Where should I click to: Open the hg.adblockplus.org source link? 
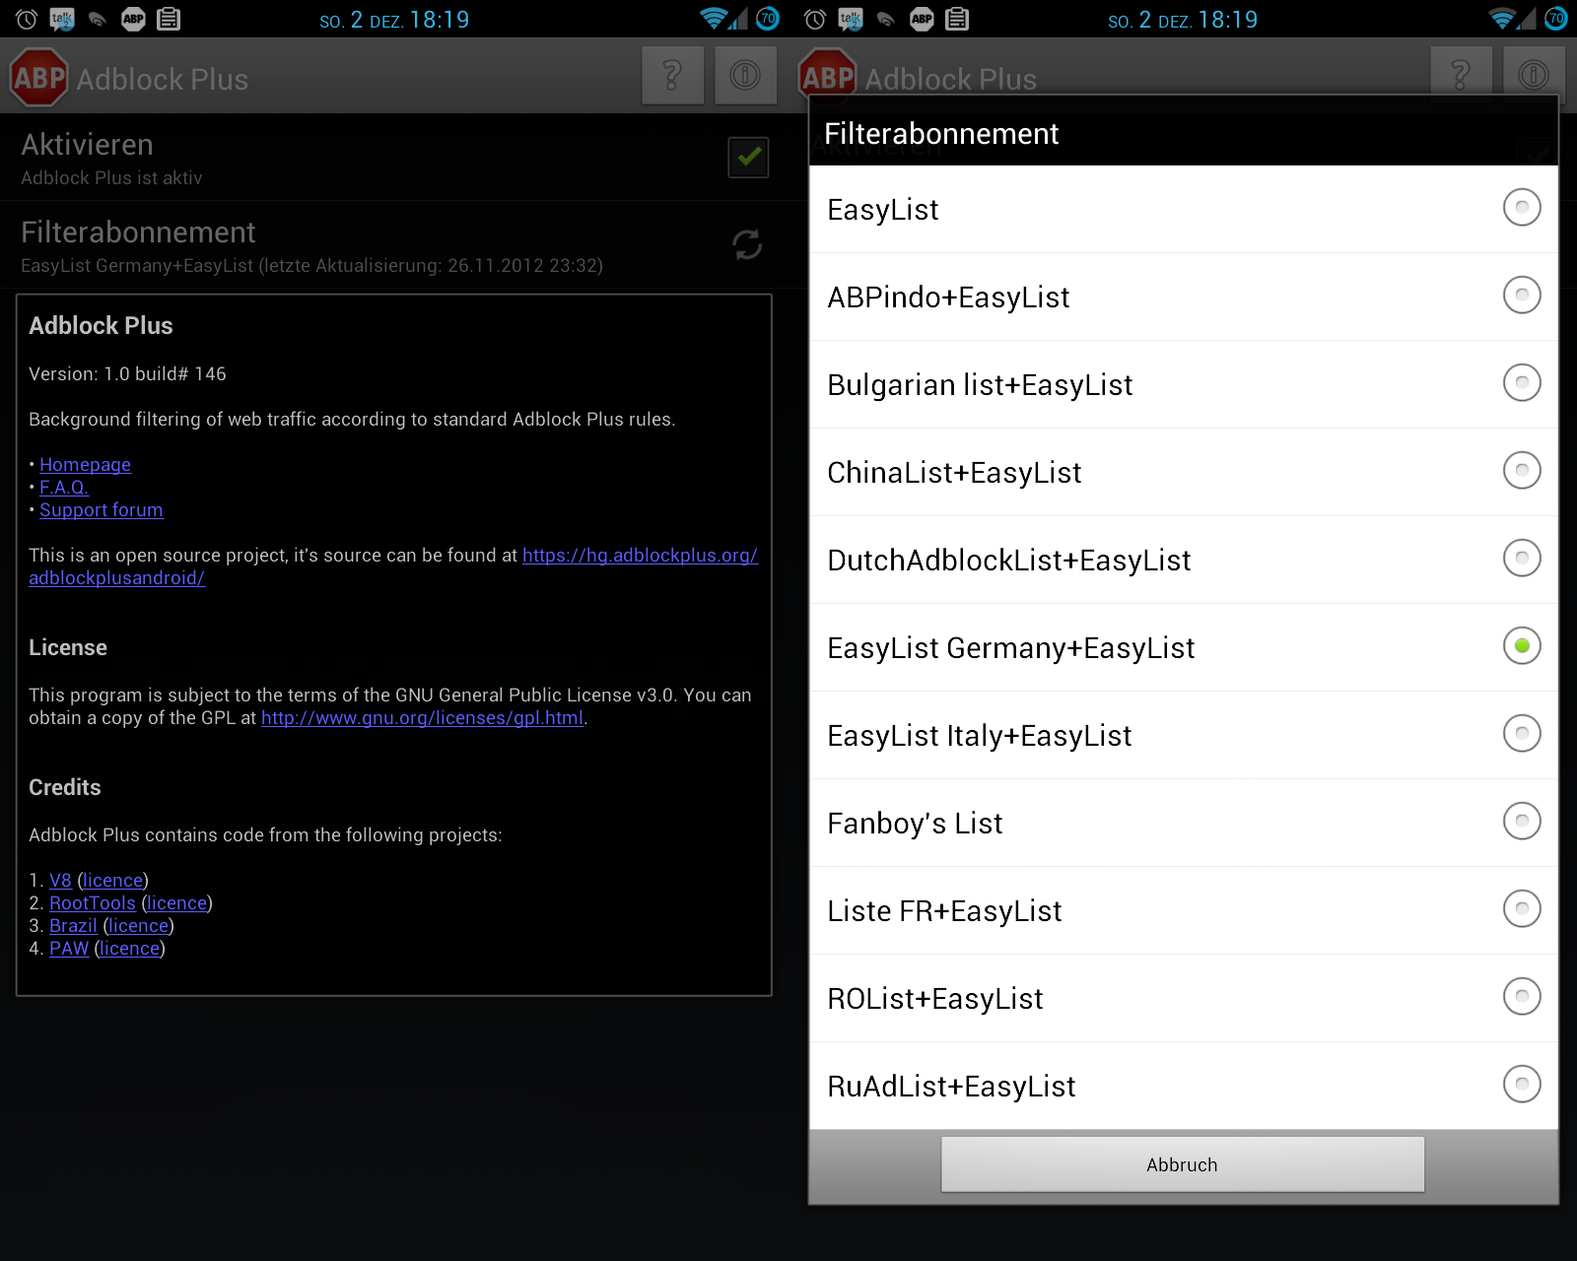[640, 555]
